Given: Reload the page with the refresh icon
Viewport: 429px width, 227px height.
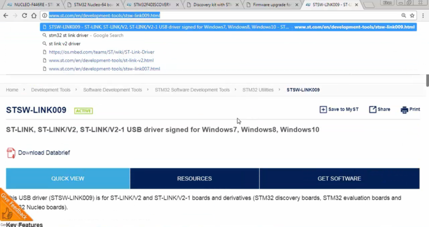Looking at the screenshot, I should point(25,16).
